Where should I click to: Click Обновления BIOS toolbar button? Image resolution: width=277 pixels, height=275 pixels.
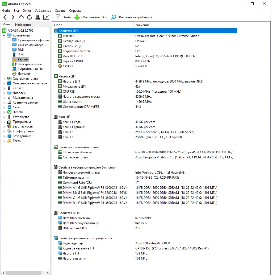pos(91,17)
